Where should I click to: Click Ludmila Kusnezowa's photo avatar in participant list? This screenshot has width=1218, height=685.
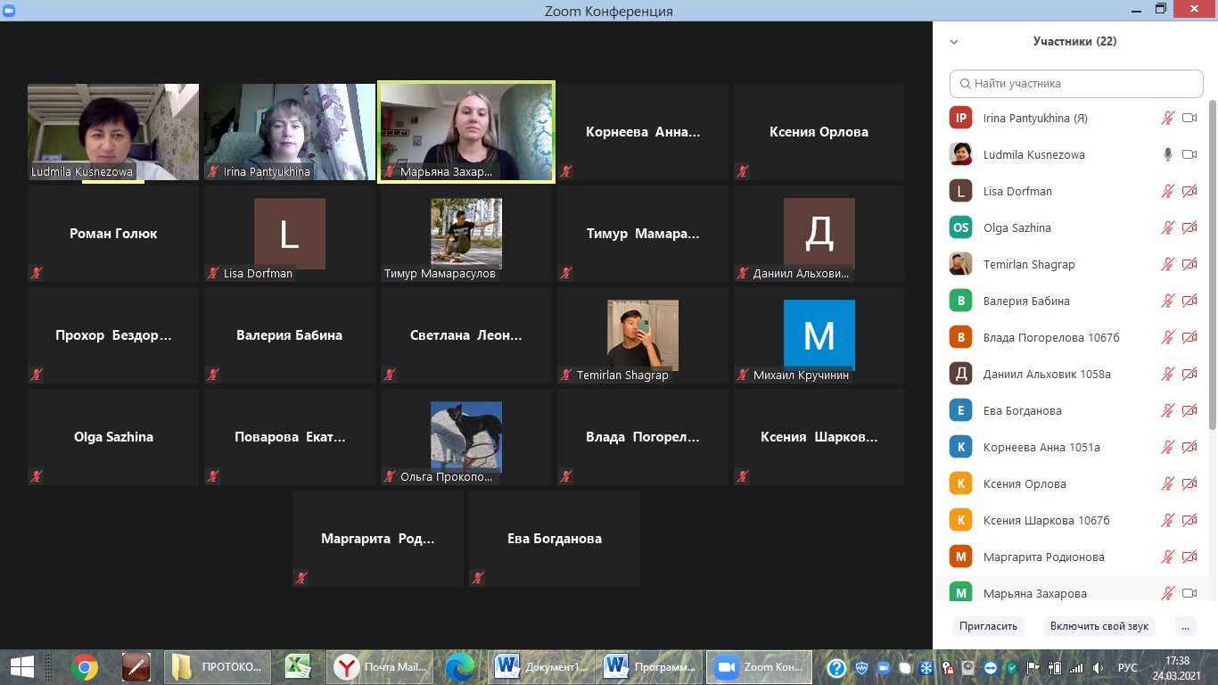(960, 154)
